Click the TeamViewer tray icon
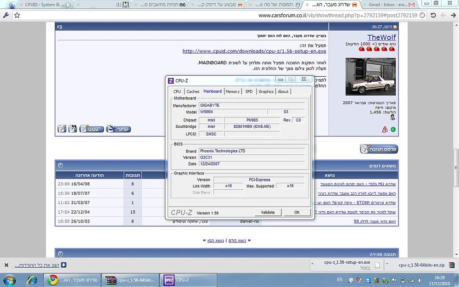 click(368, 280)
